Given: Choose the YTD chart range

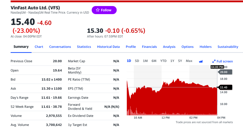Looking at the screenshot, I should pyautogui.click(x=163, y=61).
